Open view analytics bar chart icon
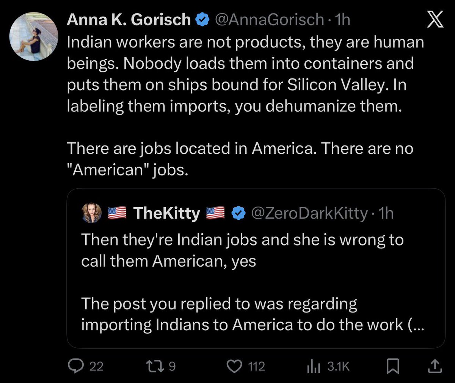 pos(314,366)
